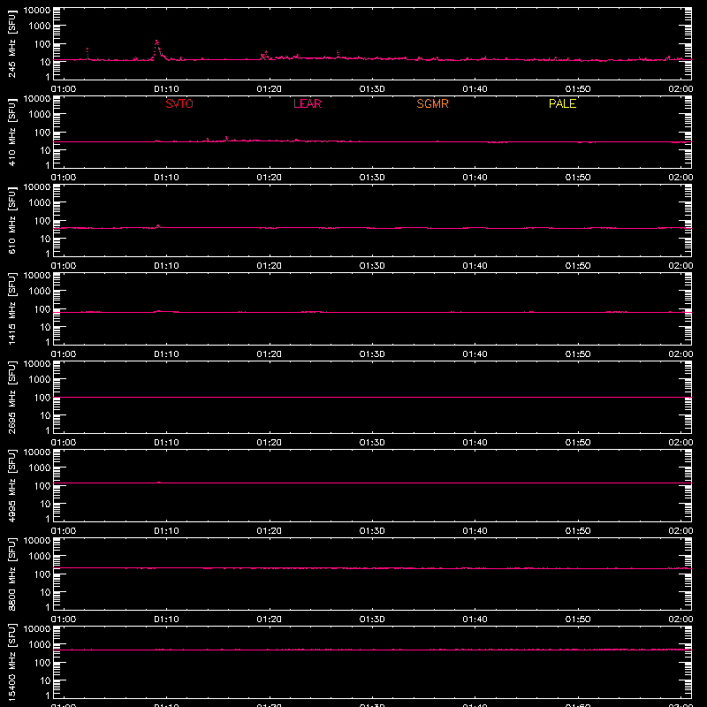707x707 pixels.
Task: Click the 245 MHz [SFU] axis title
Action: click(11, 43)
